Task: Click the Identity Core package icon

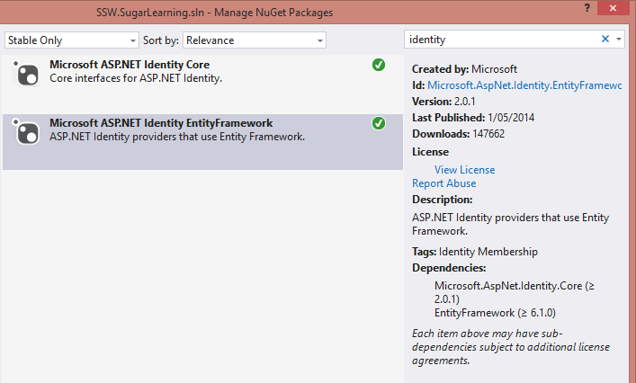Action: (x=26, y=73)
